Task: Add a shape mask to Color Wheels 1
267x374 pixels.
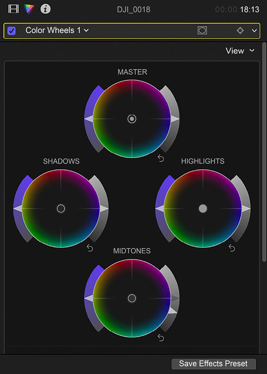Action: (202, 30)
